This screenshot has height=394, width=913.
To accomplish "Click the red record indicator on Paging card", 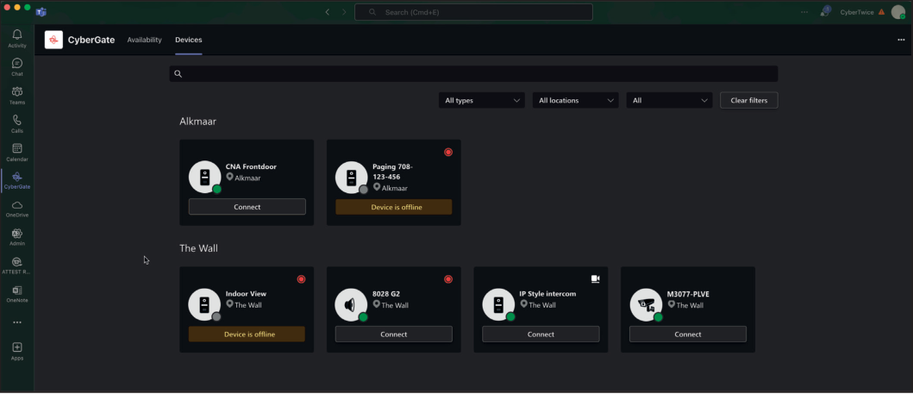I will pyautogui.click(x=448, y=152).
